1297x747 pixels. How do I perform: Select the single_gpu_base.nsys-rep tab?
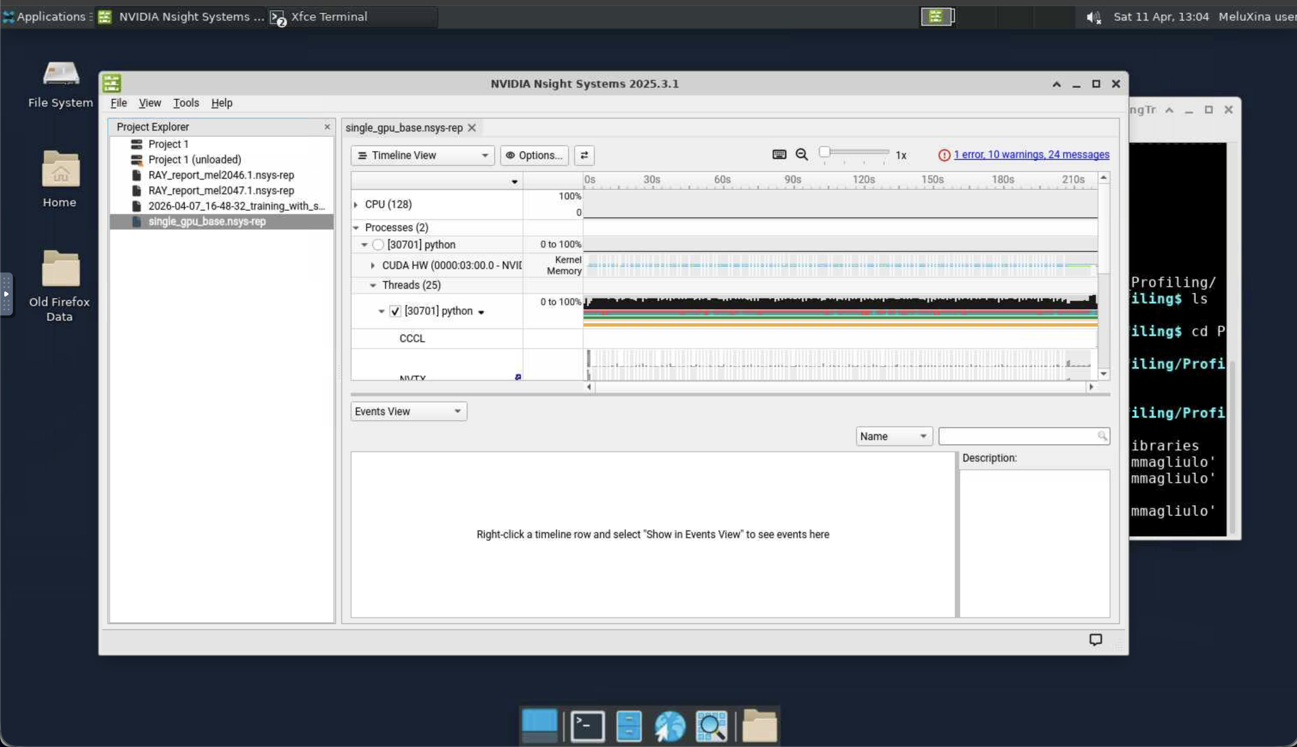(x=404, y=128)
